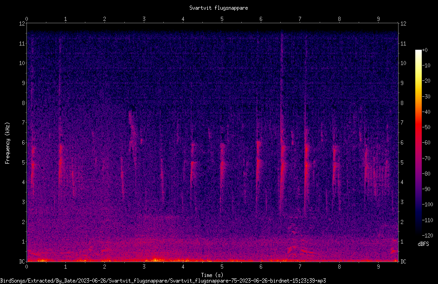Click the "2" tick on the right frequency axis
Image resolution: width=438 pixels, height=284 pixels.
(x=402, y=222)
